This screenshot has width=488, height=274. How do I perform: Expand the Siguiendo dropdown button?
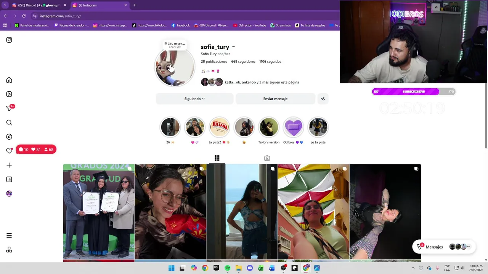click(x=194, y=99)
